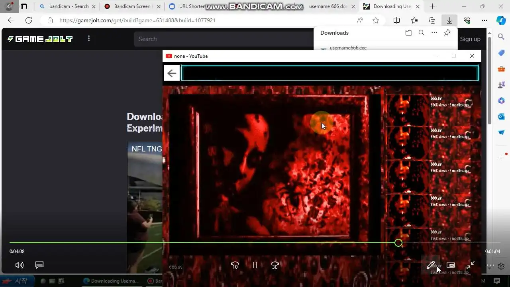Toggle Edge Downloads toolbar button

449,20
